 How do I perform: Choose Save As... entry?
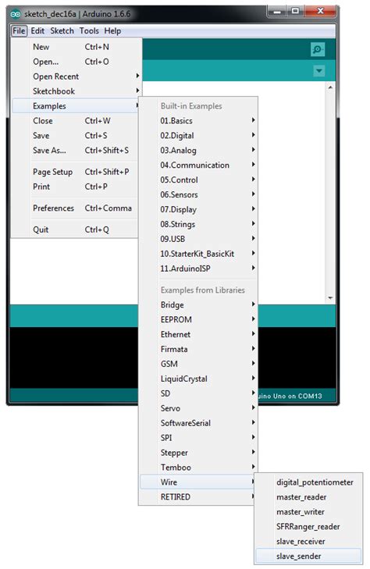[76, 150]
